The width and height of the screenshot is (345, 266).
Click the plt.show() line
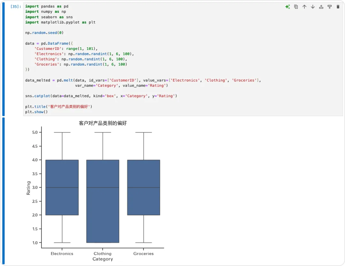(36, 112)
